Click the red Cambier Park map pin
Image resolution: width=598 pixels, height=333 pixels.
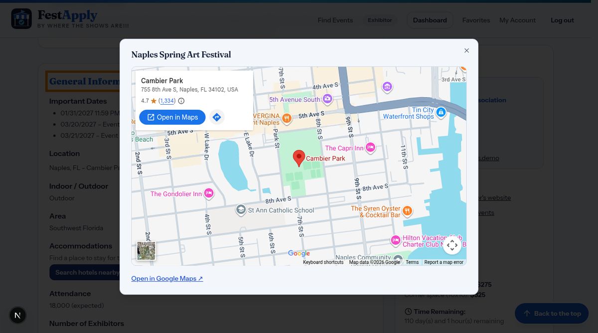coord(299,158)
